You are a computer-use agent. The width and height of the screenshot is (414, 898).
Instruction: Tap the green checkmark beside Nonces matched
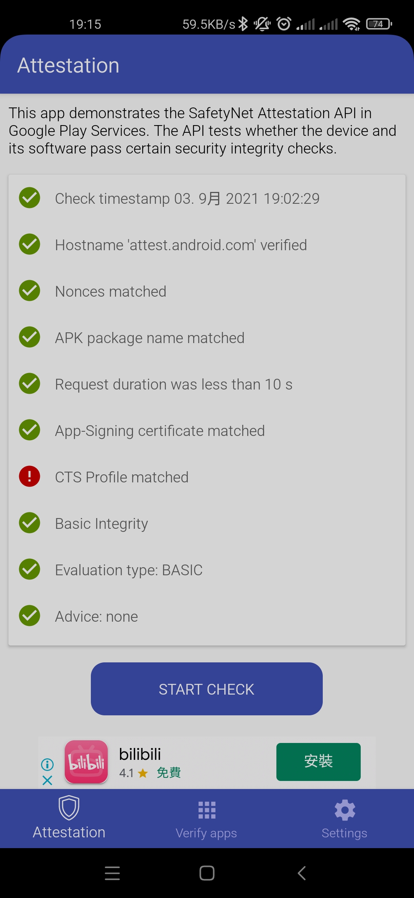point(30,291)
